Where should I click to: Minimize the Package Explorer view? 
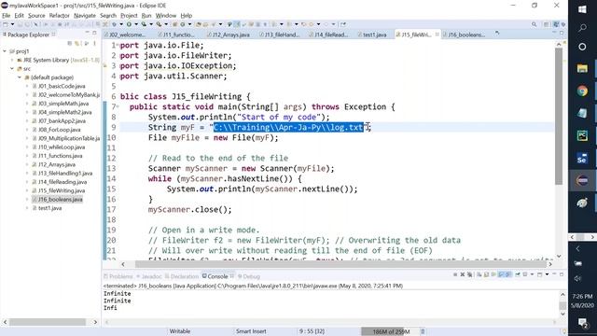[x=87, y=34]
